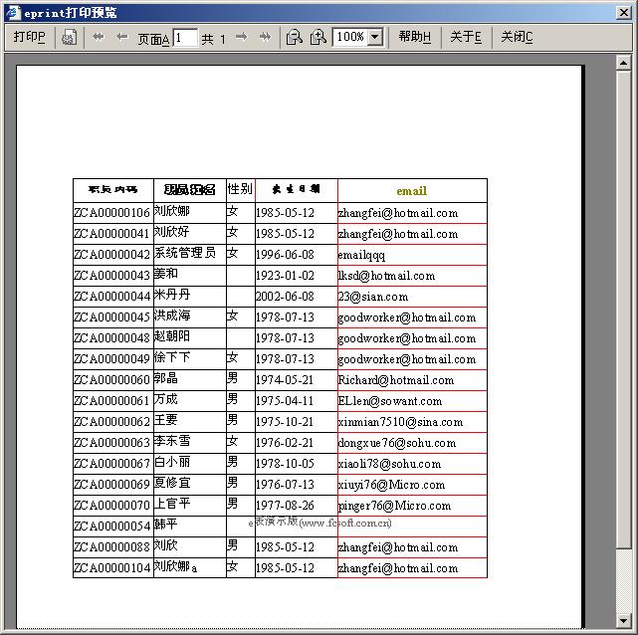The height and width of the screenshot is (635, 638).
Task: Click the 打印P print button
Action: coord(29,38)
